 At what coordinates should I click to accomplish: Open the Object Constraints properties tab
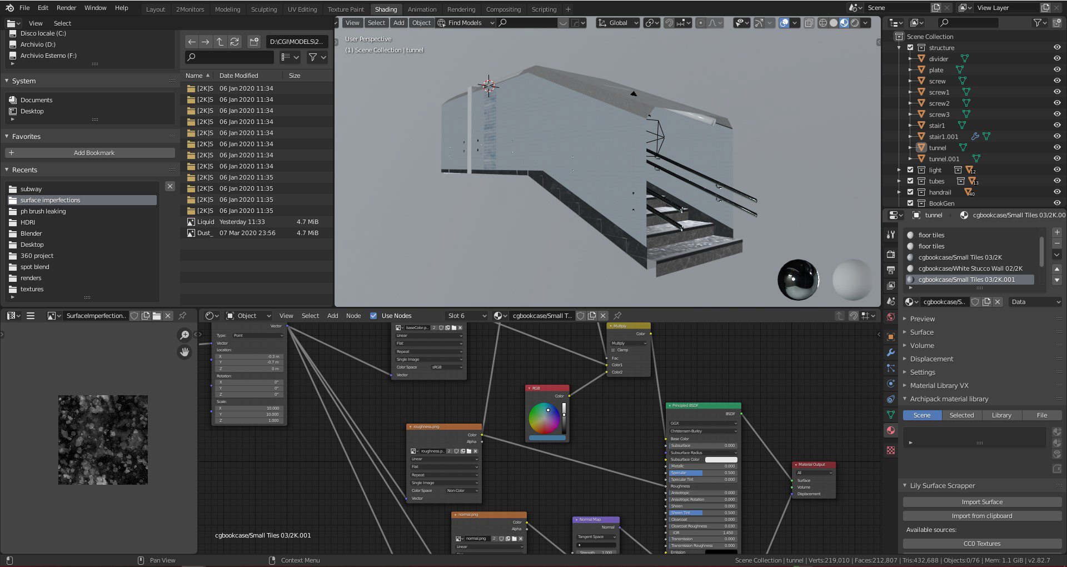pos(891,399)
